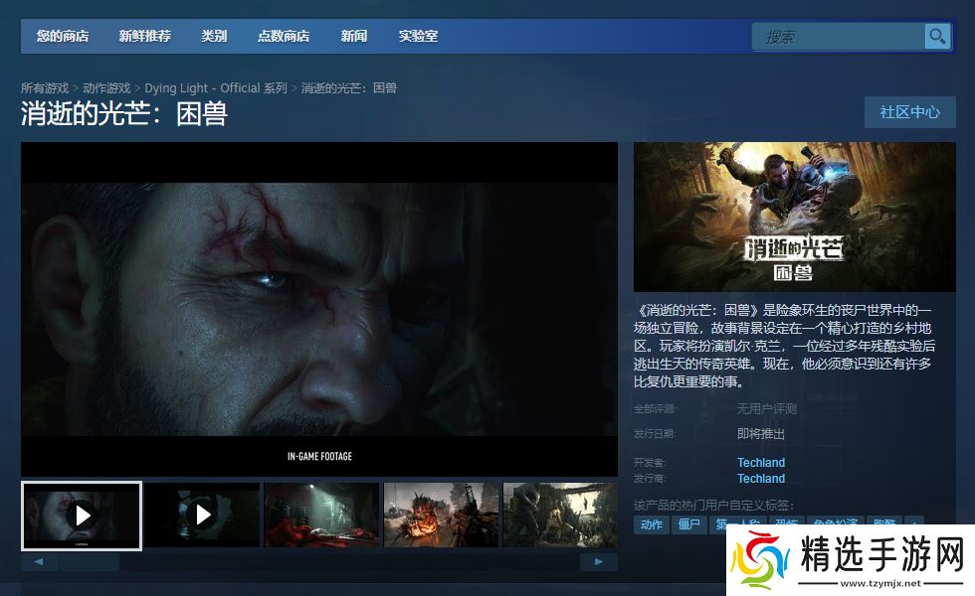Click the Techland developer link

761,463
